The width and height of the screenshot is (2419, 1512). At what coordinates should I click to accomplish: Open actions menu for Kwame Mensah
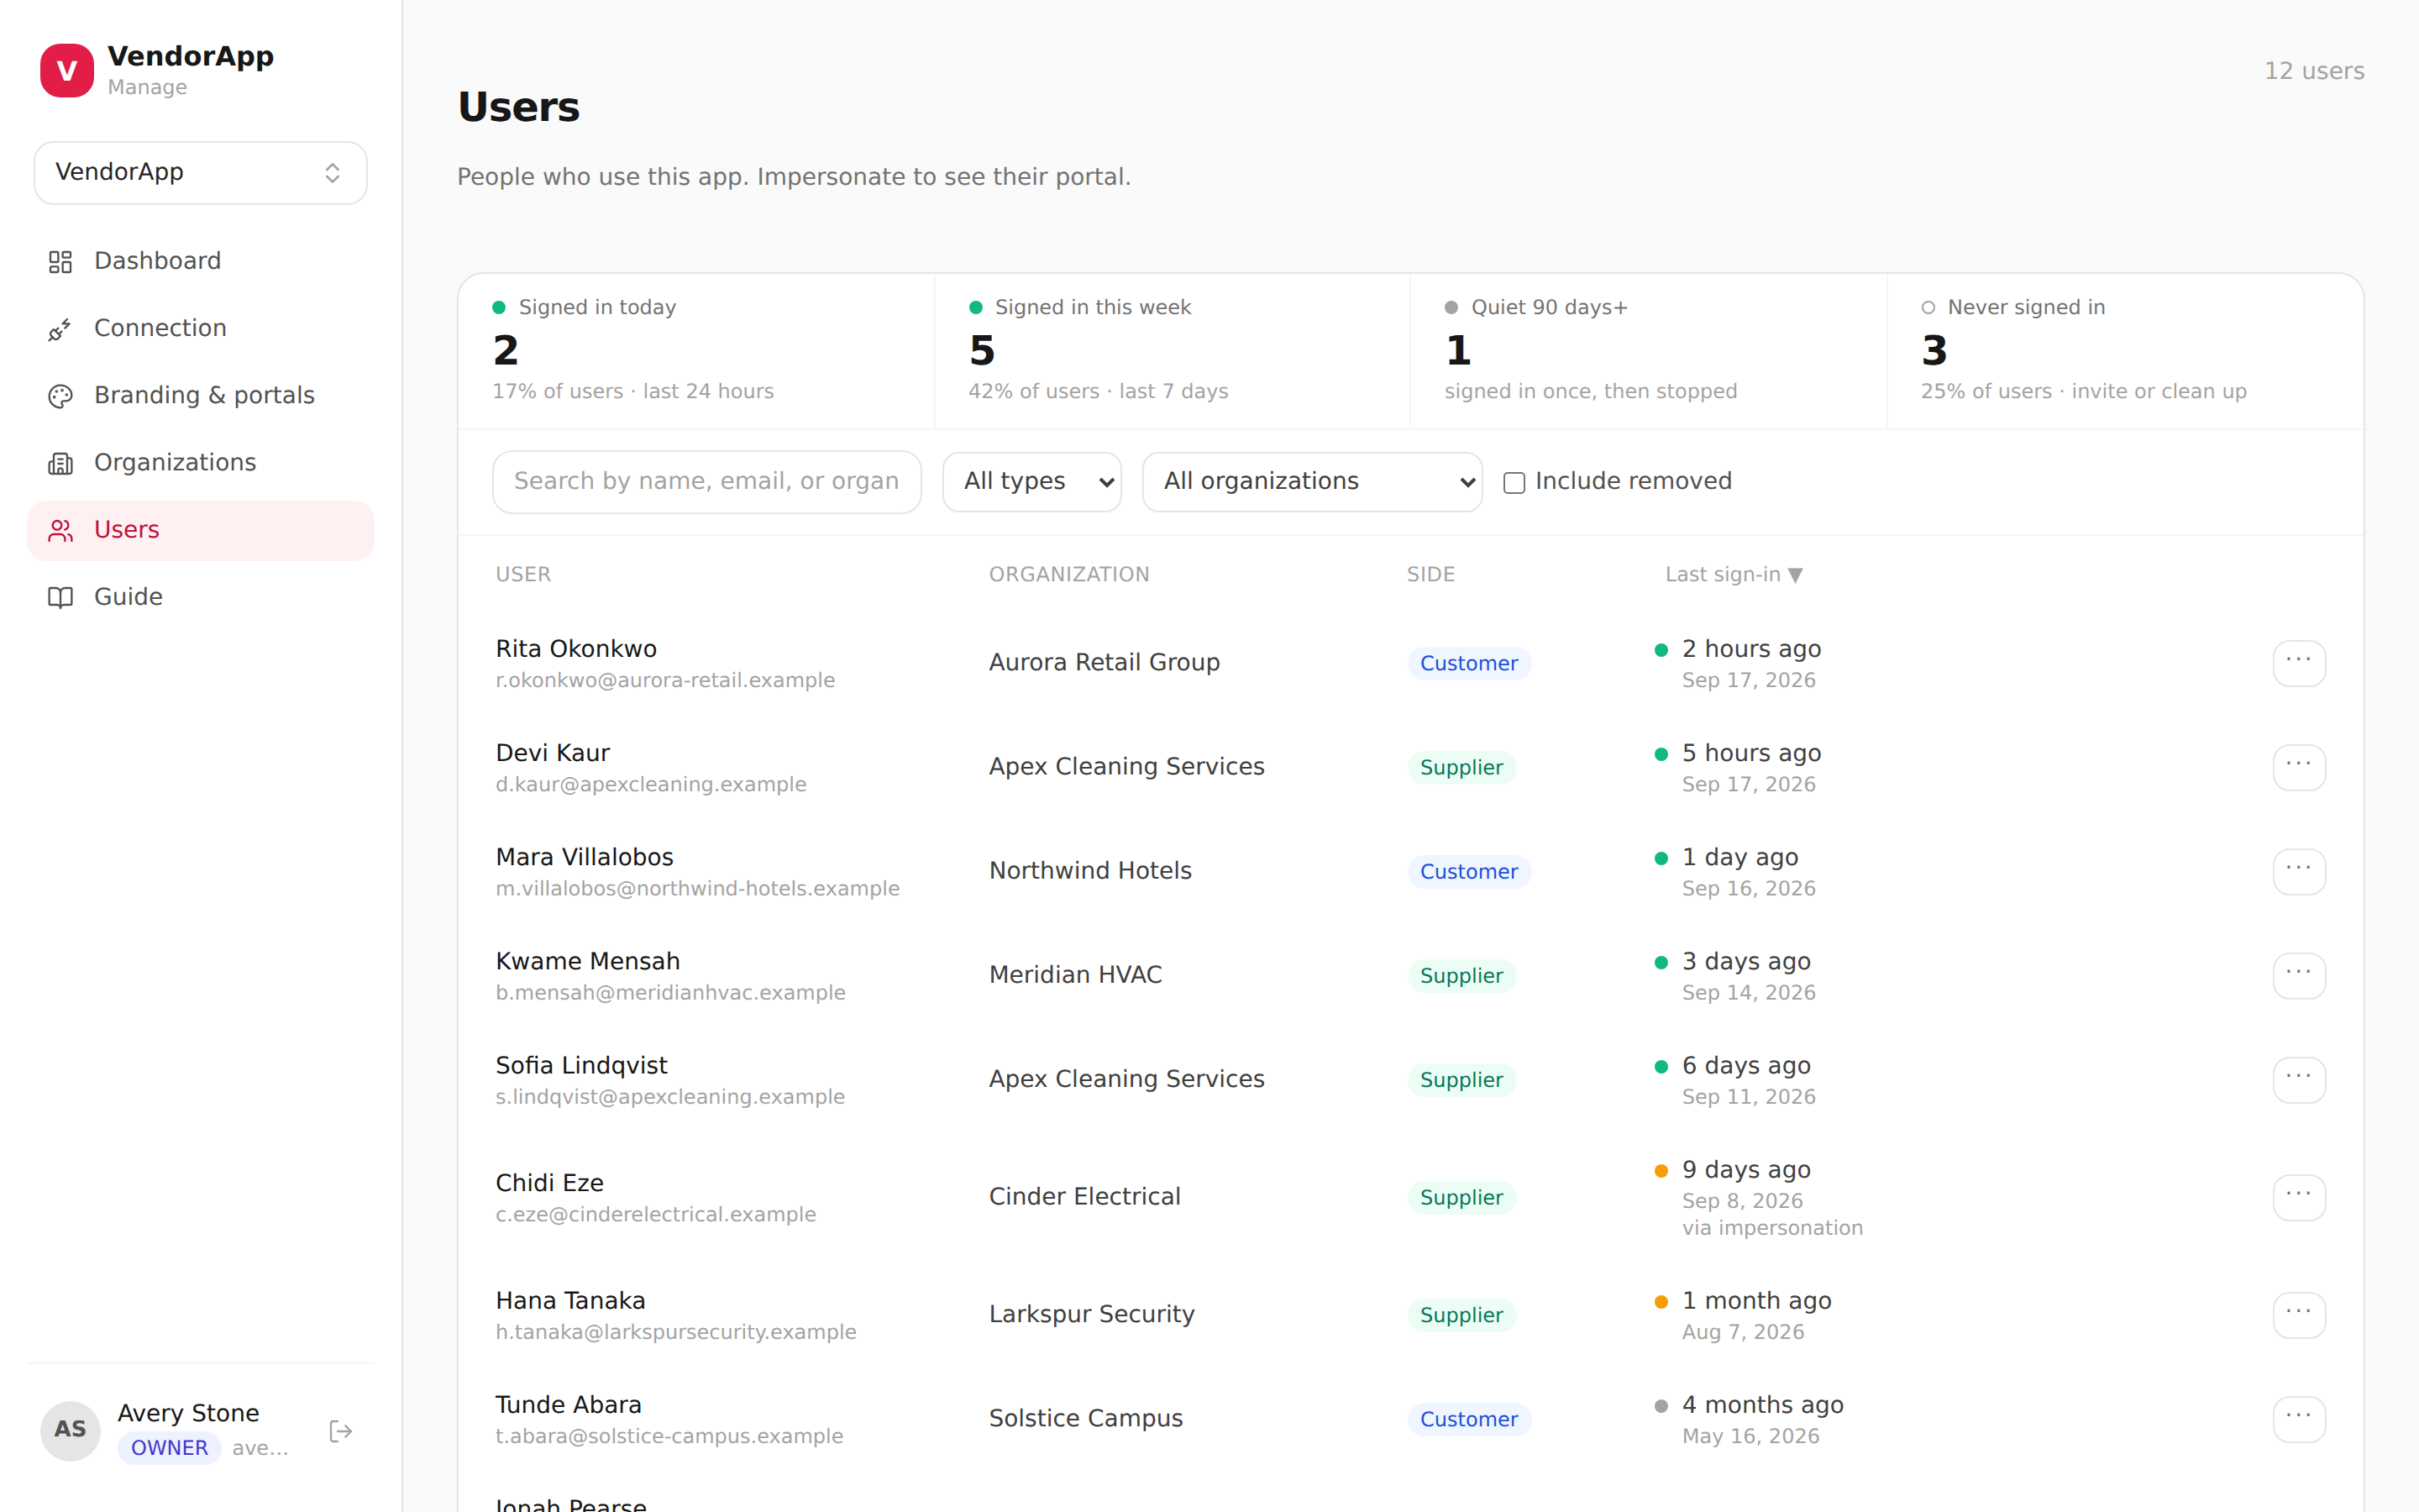(x=2298, y=975)
